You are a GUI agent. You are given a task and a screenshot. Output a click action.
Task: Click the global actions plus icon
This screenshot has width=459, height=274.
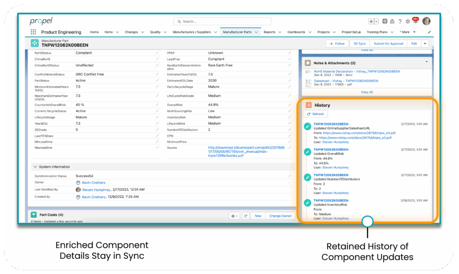coord(385,21)
